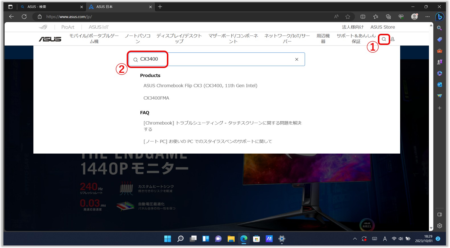Open a new tab with plus button
The image size is (450, 248).
point(160,7)
